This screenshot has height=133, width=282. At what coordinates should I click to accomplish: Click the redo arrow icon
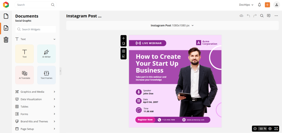click(255, 16)
